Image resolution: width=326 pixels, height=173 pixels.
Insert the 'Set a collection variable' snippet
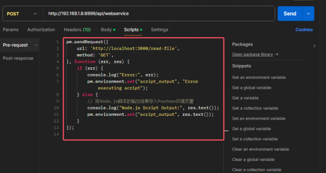(x=255, y=139)
